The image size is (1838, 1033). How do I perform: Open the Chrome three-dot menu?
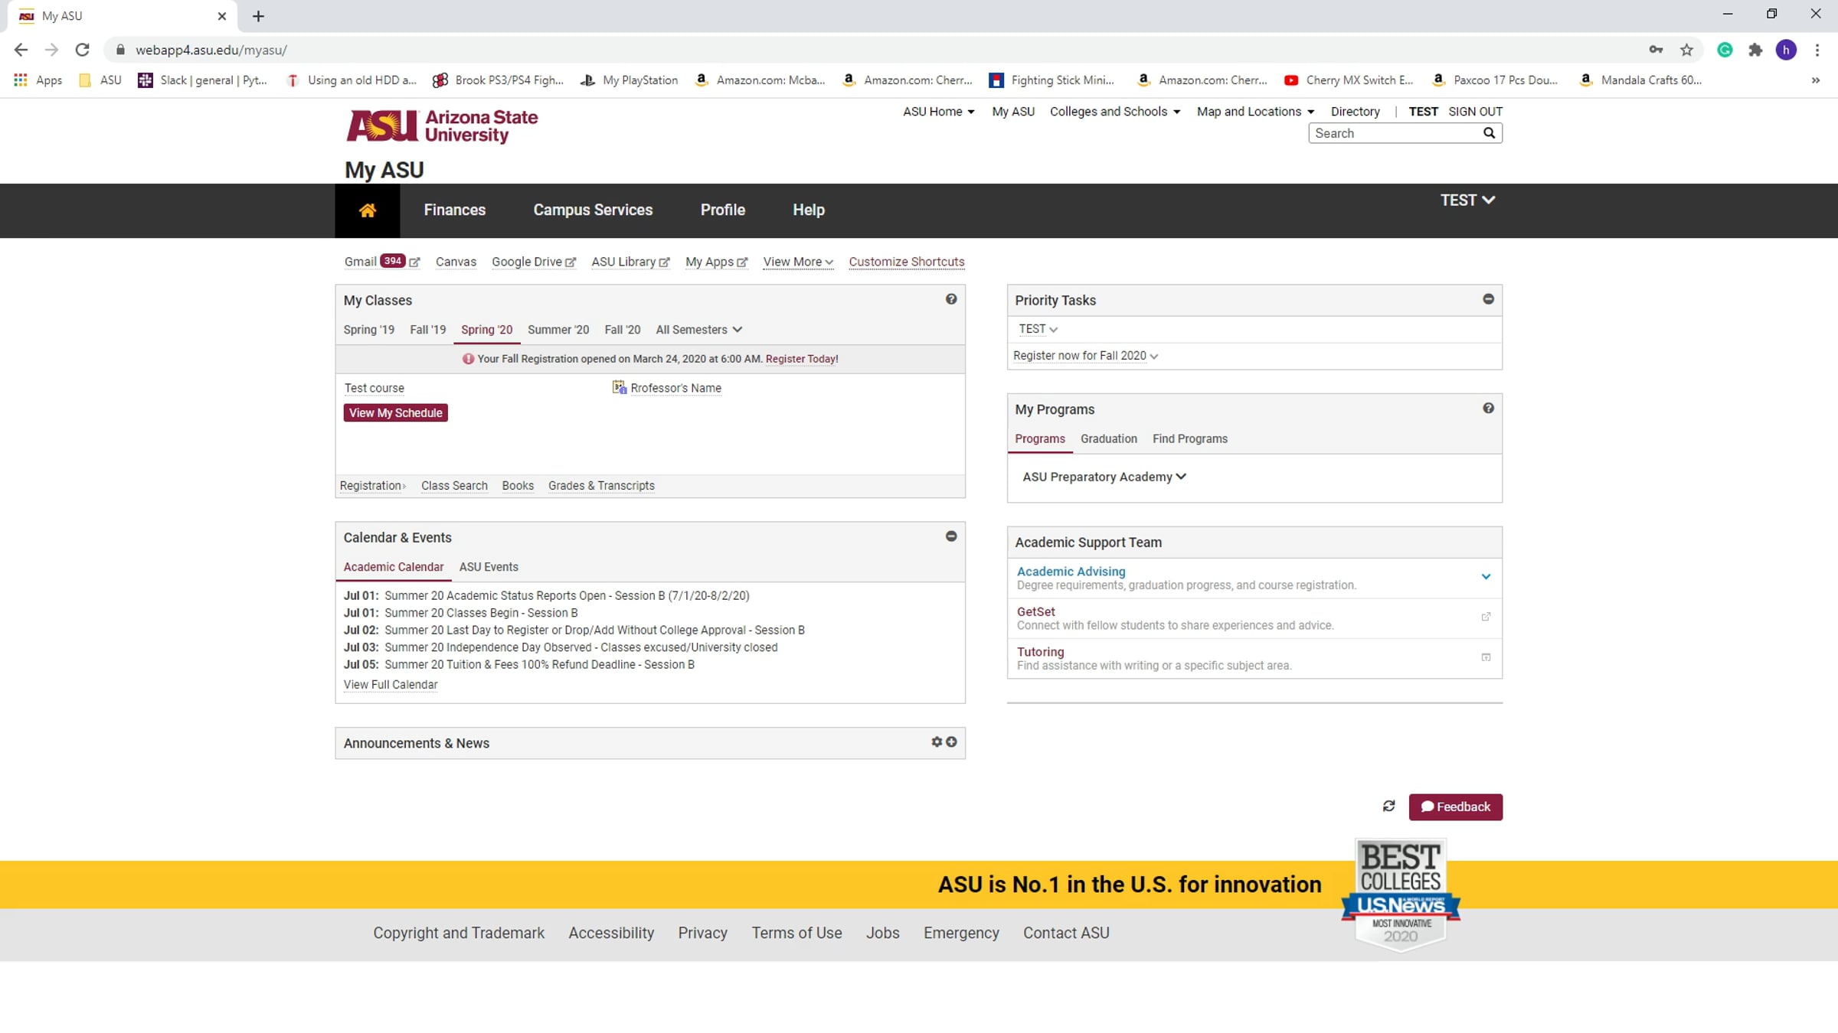(1817, 50)
